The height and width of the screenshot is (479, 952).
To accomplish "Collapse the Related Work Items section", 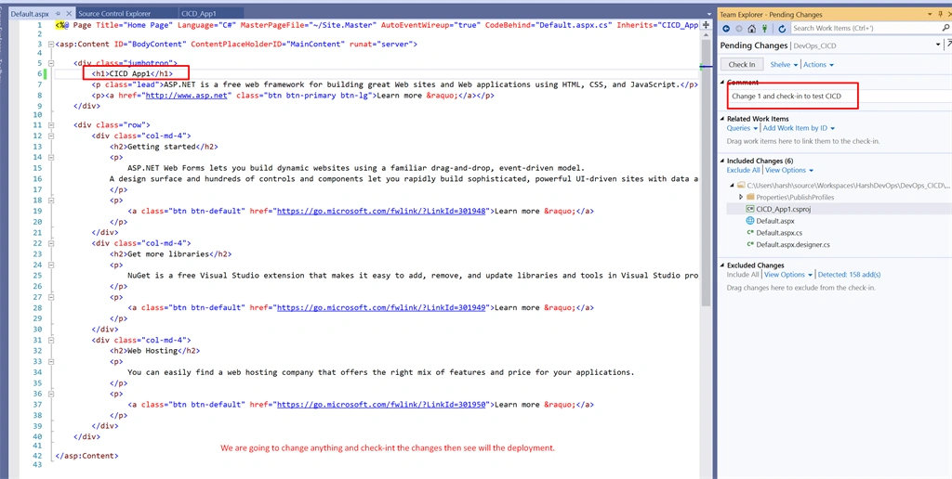I will pyautogui.click(x=722, y=119).
